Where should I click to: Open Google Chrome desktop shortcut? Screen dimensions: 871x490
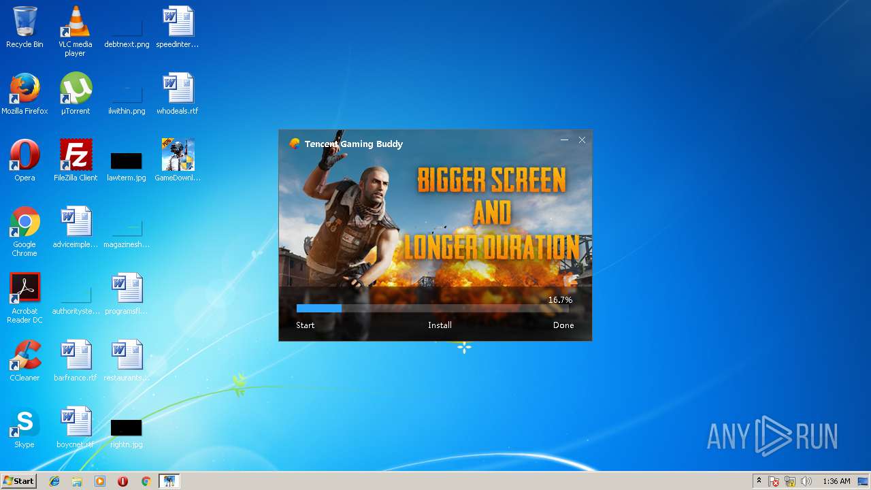click(x=24, y=231)
